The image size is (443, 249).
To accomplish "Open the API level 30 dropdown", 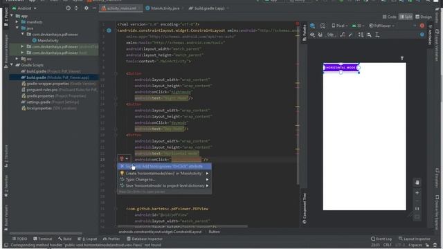I will pos(358,26).
